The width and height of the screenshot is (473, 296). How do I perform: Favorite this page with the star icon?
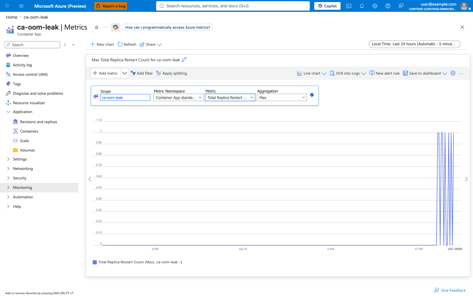[x=97, y=27]
